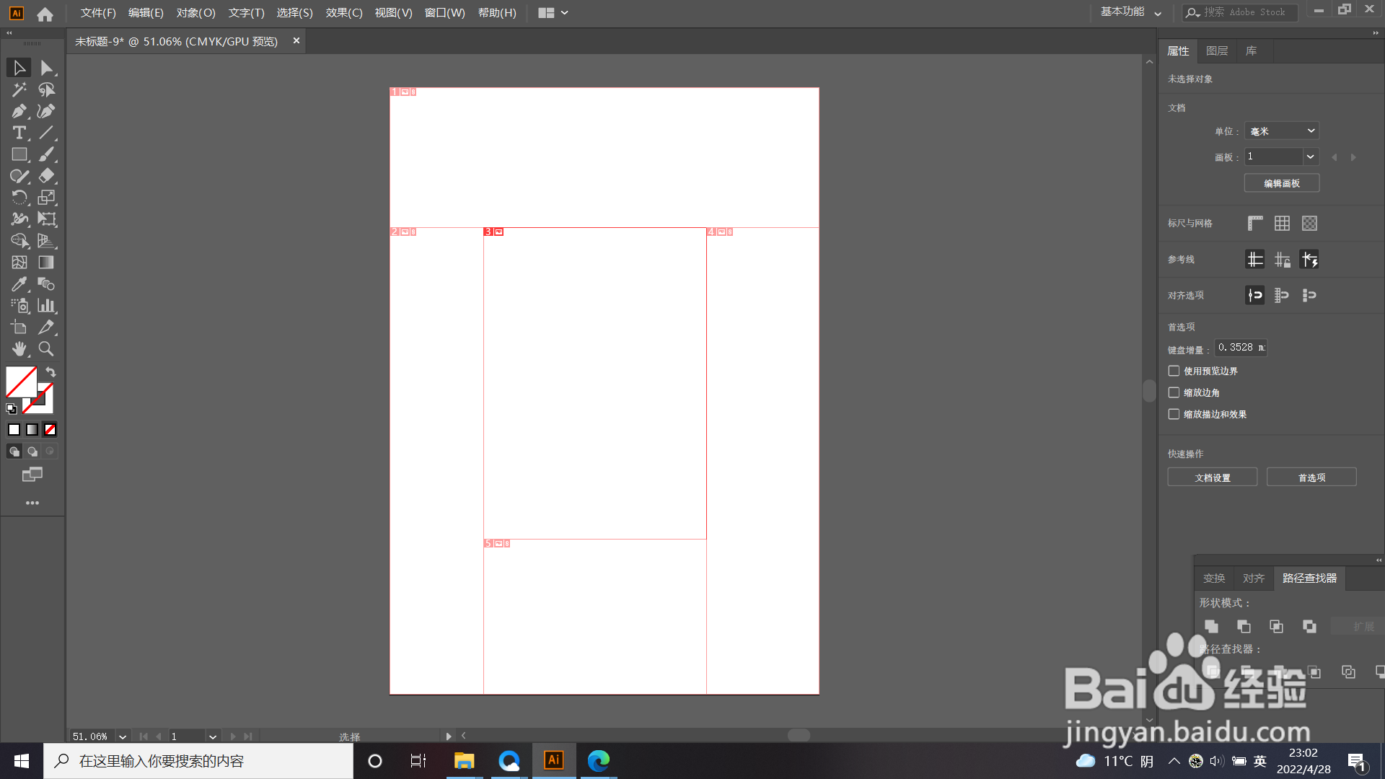
Task: Select the Hand tool
Action: (x=19, y=349)
